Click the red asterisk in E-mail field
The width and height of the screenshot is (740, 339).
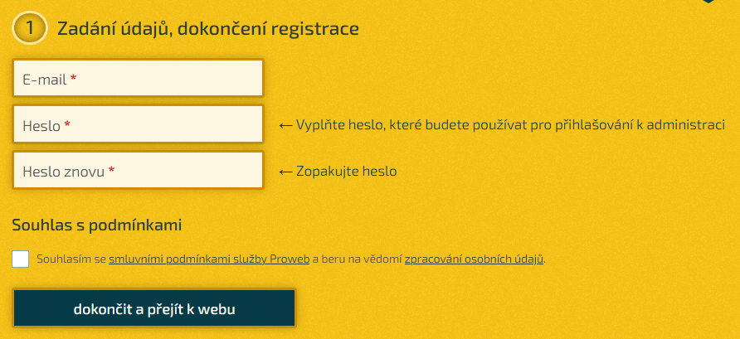[73, 80]
